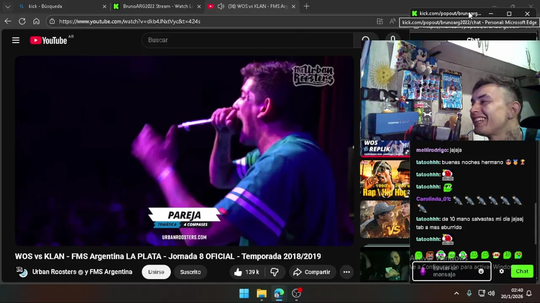Image resolution: width=540 pixels, height=303 pixels.
Task: Open the tab search dropdown chevron
Action: point(8,6)
